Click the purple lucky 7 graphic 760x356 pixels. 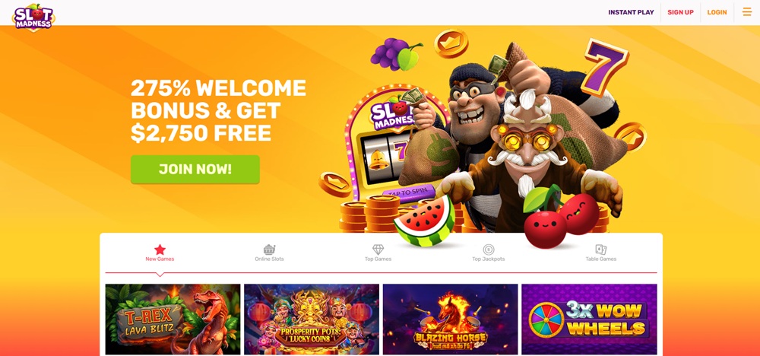pos(604,66)
